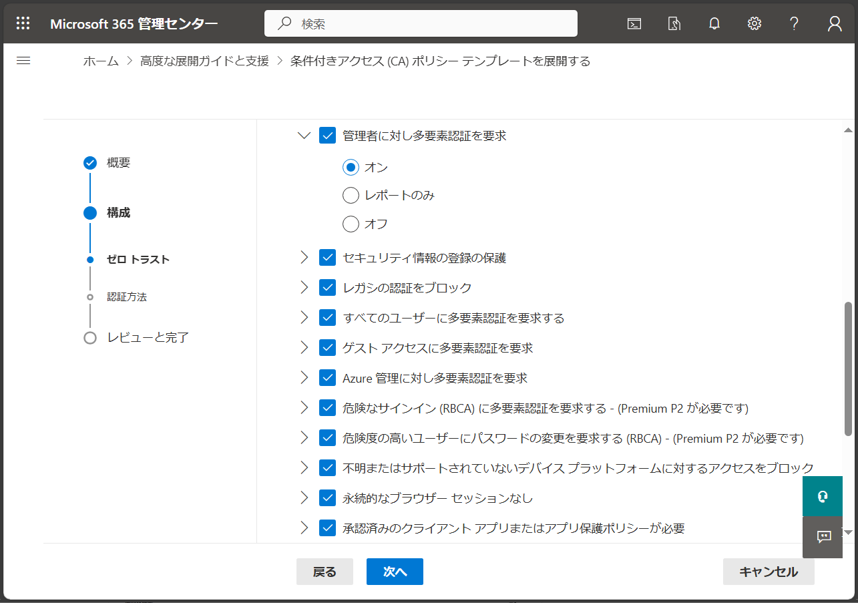Expand 危険度の高いユーザー policy chevron
Image resolution: width=858 pixels, height=603 pixels.
click(304, 438)
